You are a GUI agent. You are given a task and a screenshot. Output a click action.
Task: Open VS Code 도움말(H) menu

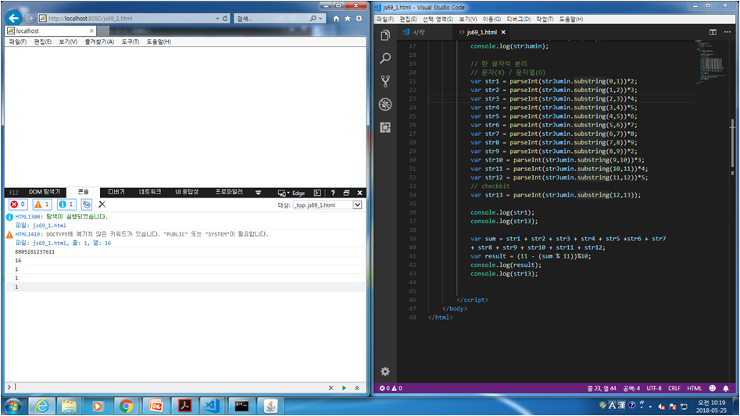(571, 20)
